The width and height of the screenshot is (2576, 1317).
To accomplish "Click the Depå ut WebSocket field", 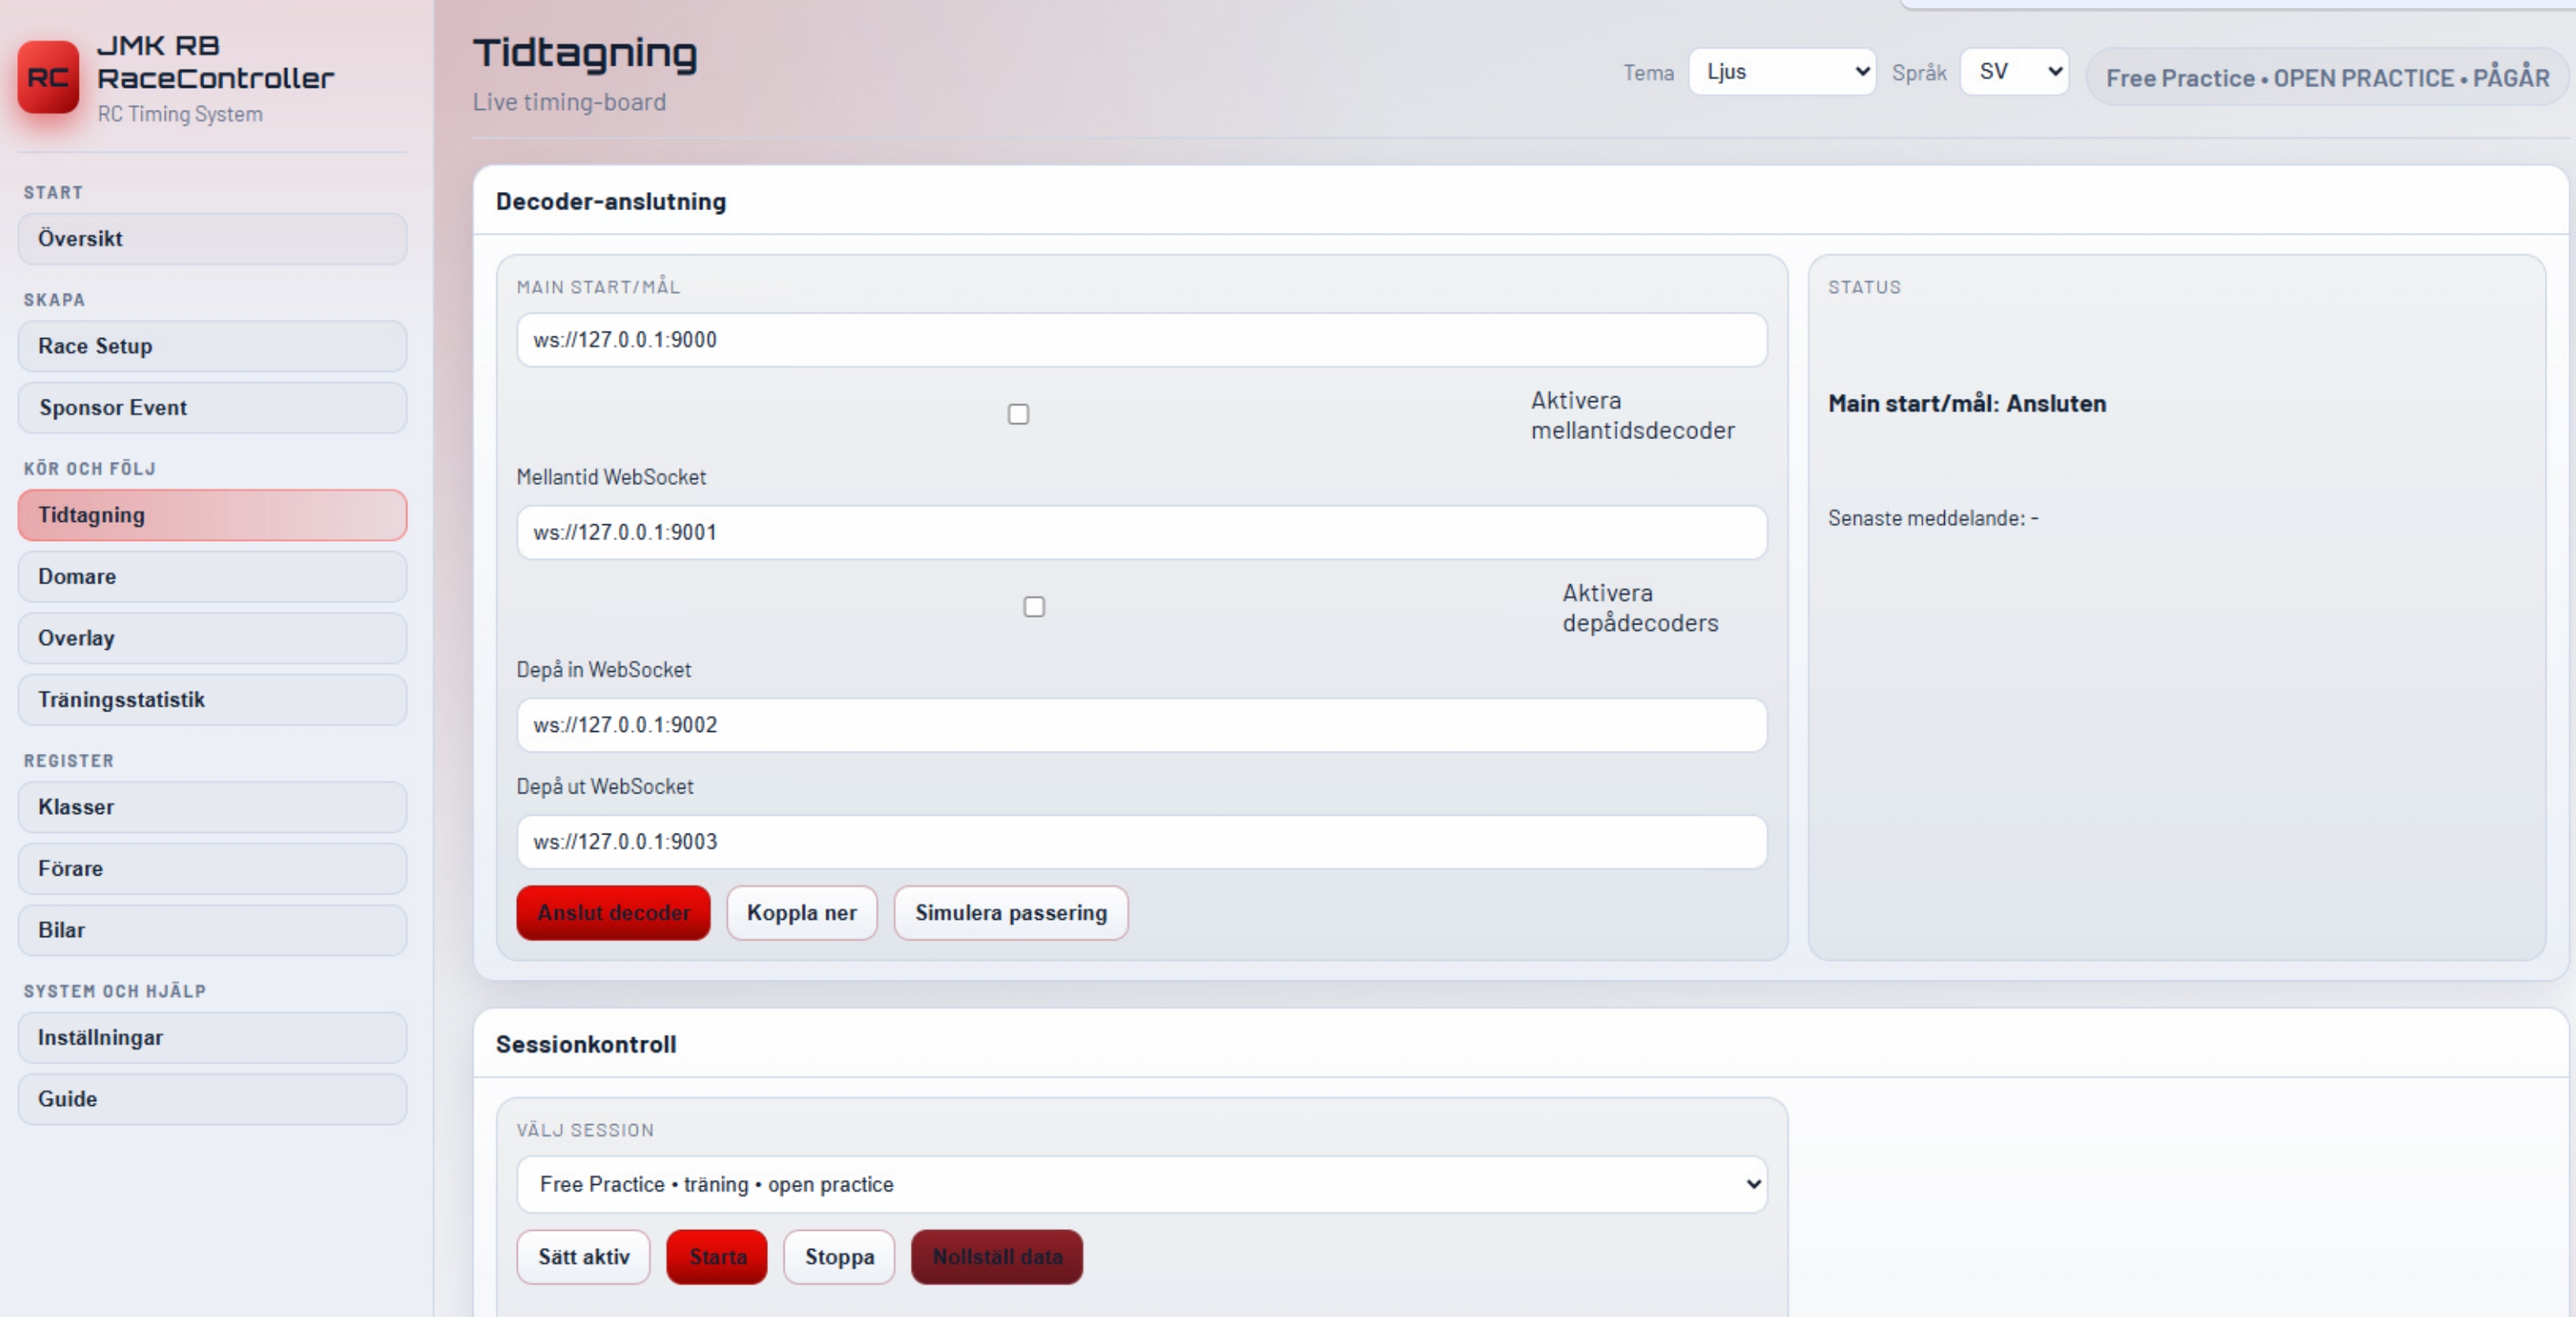I will tap(1142, 842).
